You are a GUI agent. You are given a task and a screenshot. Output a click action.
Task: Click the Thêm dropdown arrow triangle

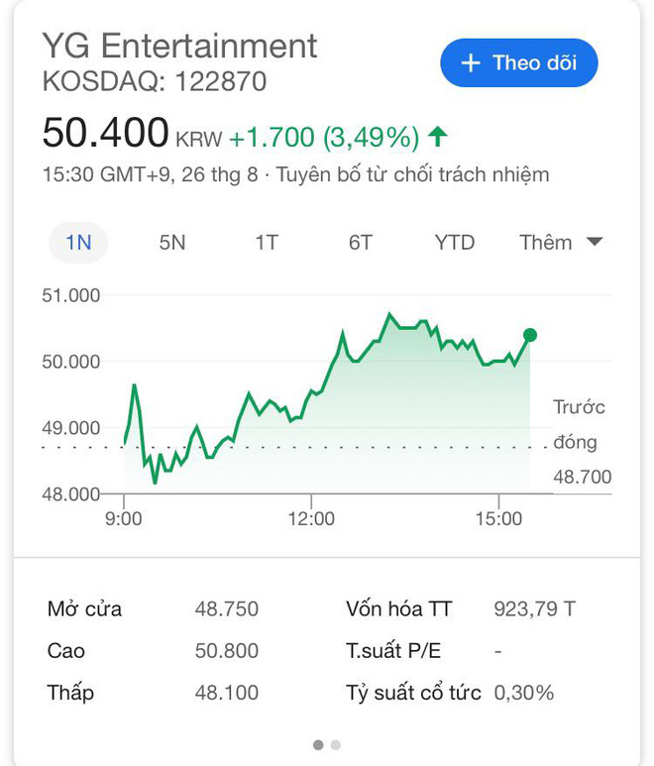595,242
